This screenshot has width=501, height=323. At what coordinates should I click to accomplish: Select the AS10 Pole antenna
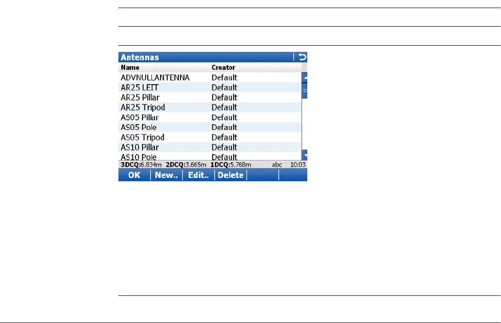point(210,157)
